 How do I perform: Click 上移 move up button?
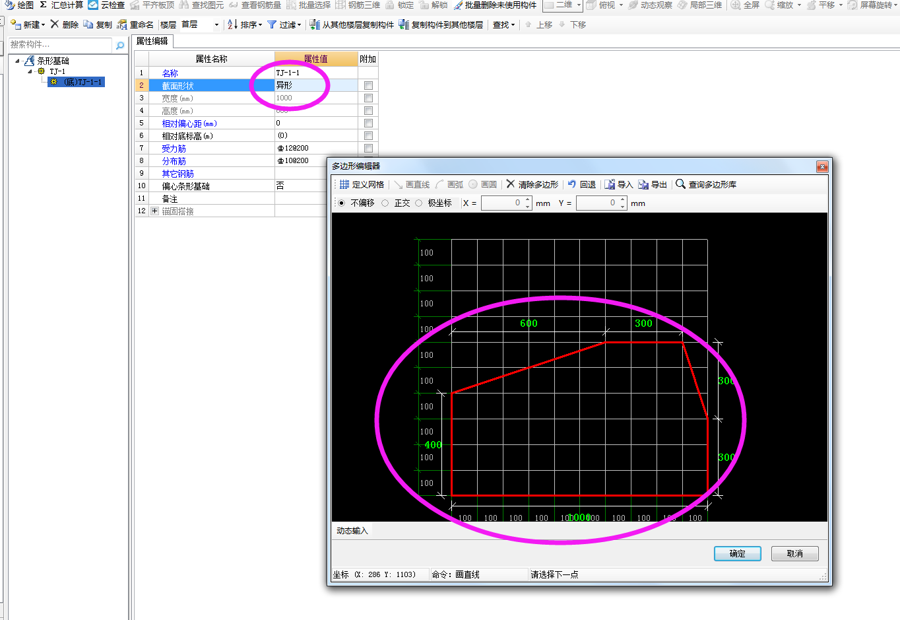(538, 24)
